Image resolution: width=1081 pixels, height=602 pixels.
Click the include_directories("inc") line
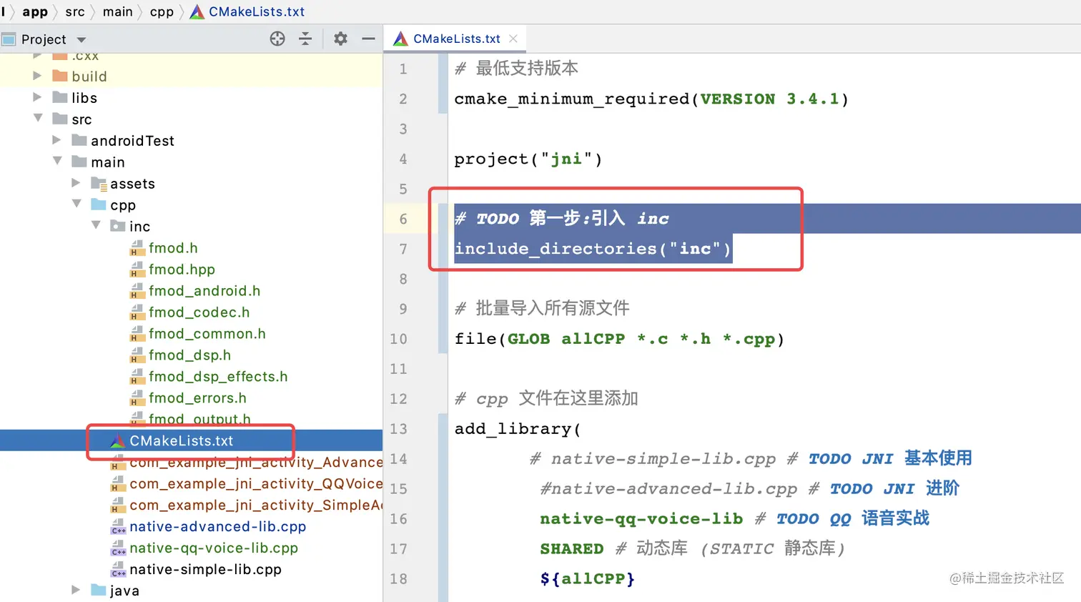[593, 249]
